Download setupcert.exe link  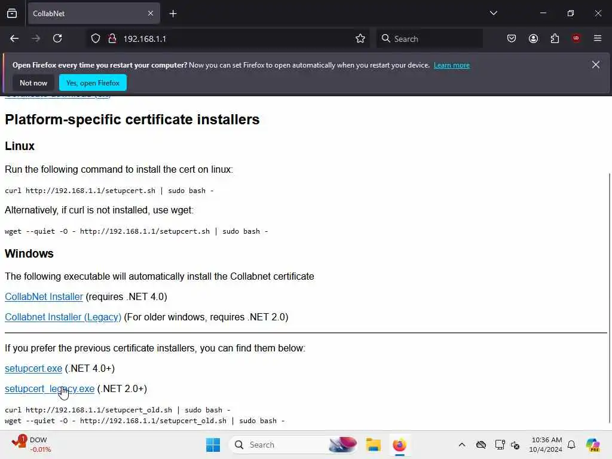click(x=33, y=368)
